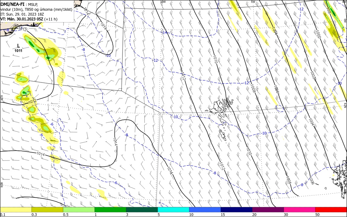Viewport: 347px width, 217px height.
Task: Click the red 50 mm legend swatch
Action: (331, 210)
